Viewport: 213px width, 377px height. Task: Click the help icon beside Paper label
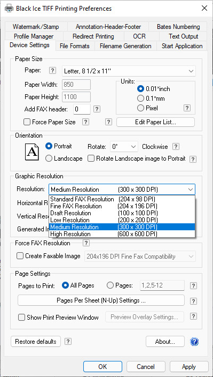pos(52,71)
